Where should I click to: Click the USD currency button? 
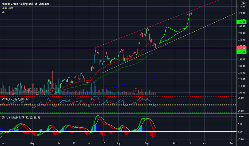coord(243,3)
